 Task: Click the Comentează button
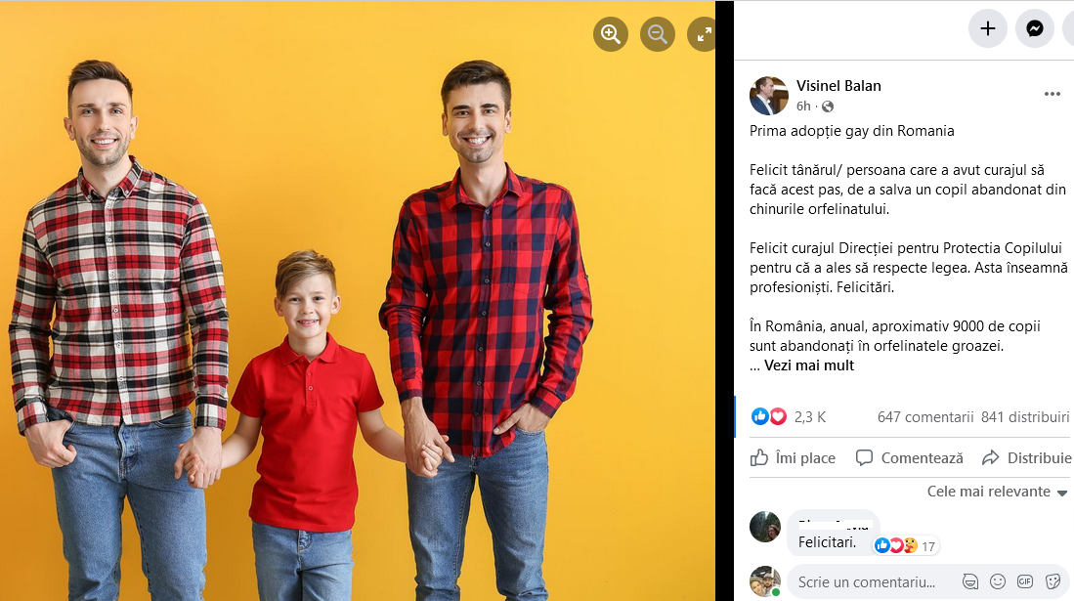pos(910,457)
